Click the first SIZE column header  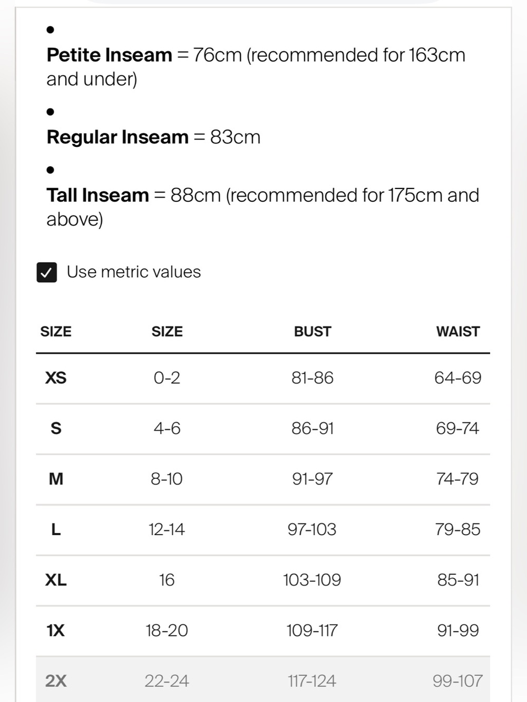pyautogui.click(x=56, y=331)
